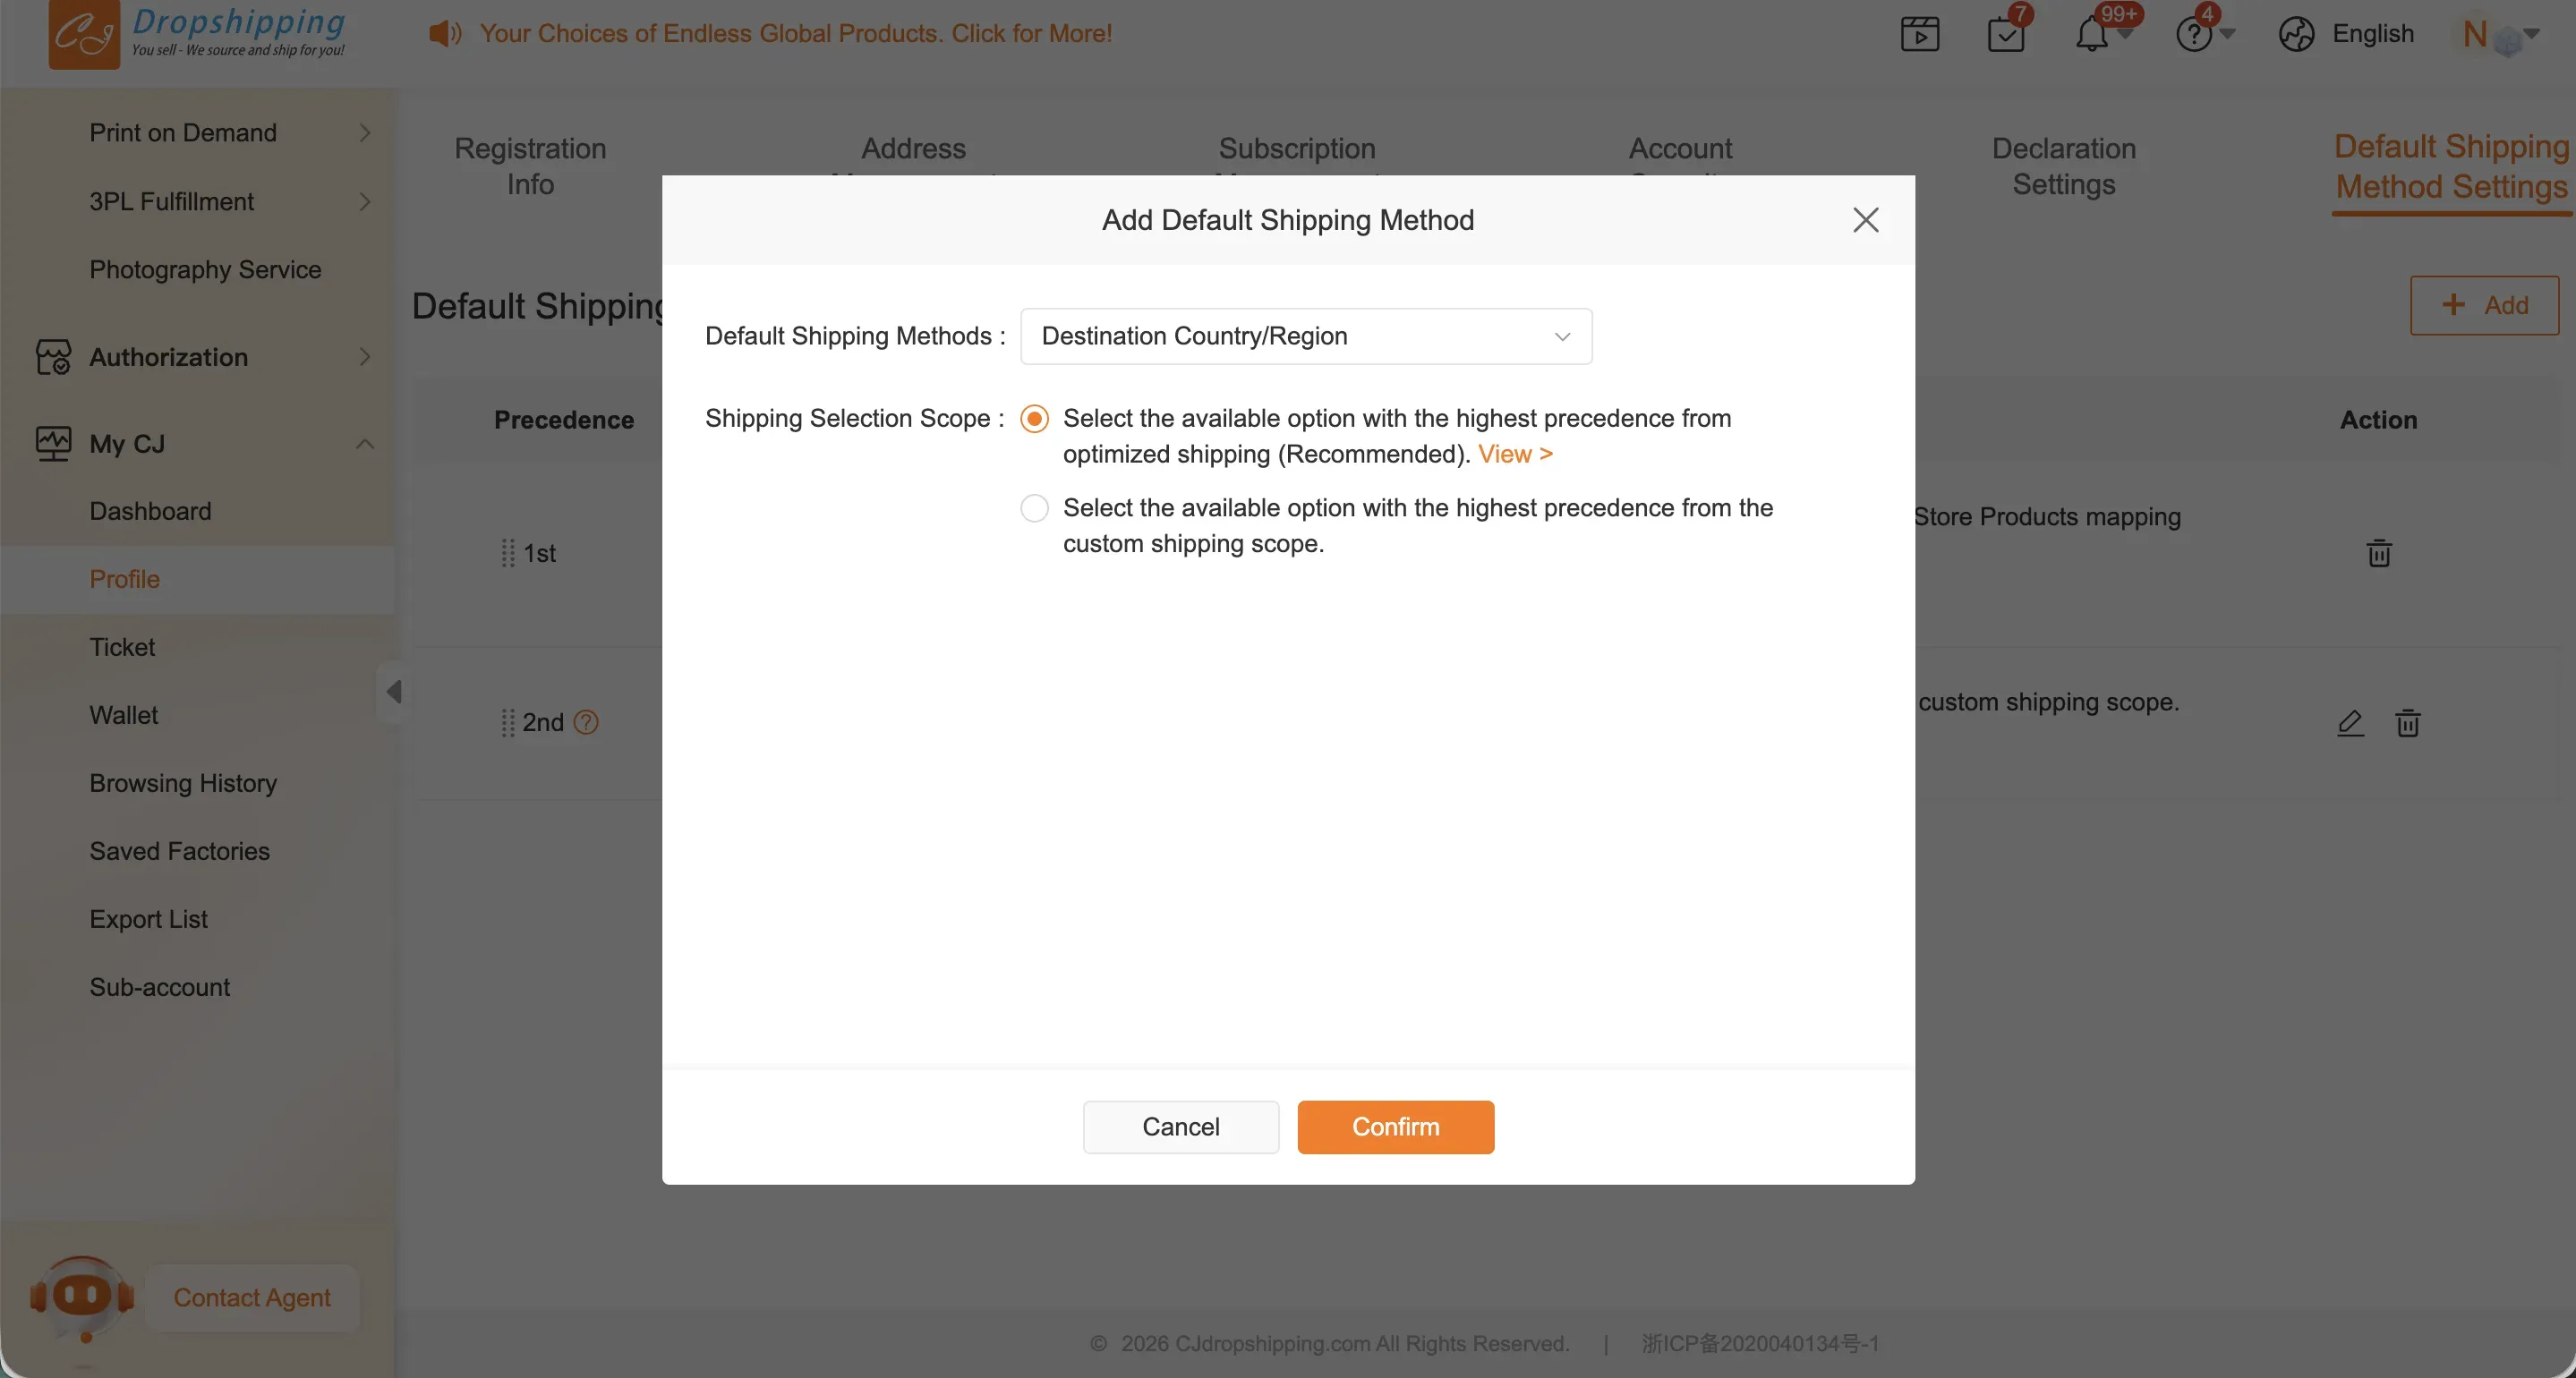Collapse the sidebar with arrow handle
This screenshot has height=1378, width=2576.
[393, 691]
